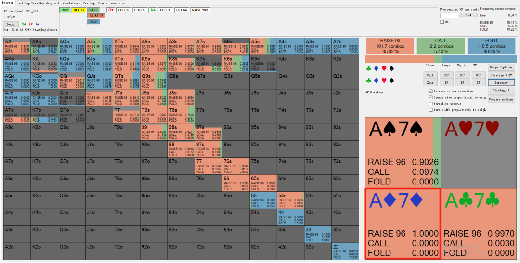The width and height of the screenshot is (520, 263).
Task: Select the AA hand cell in the matrix
Action: pyautogui.click(x=16, y=46)
